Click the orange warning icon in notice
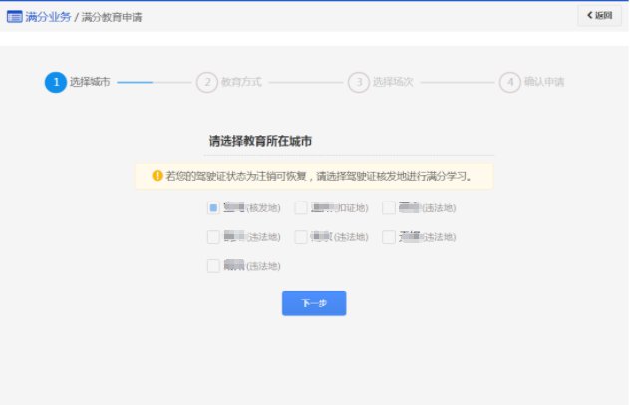The image size is (630, 405). 157,176
